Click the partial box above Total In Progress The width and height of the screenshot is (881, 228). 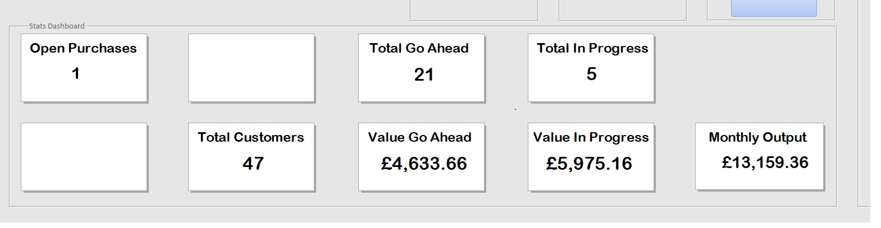pos(622,10)
